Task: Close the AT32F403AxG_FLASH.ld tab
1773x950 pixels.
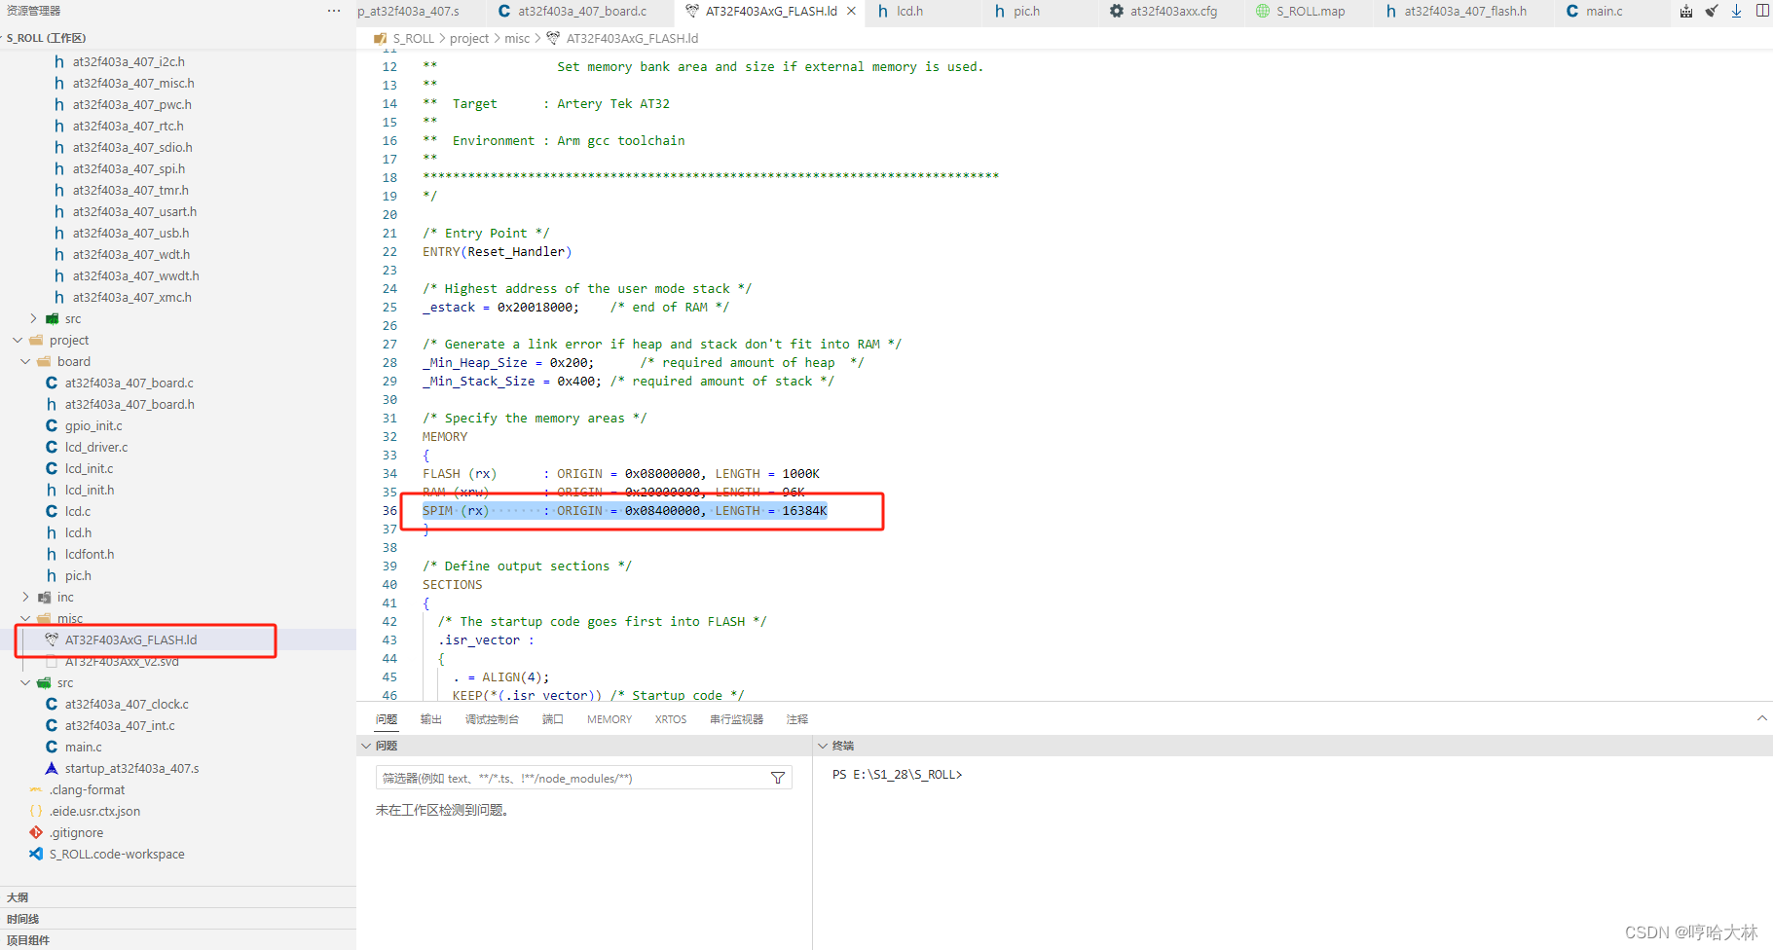Action: [x=852, y=11]
